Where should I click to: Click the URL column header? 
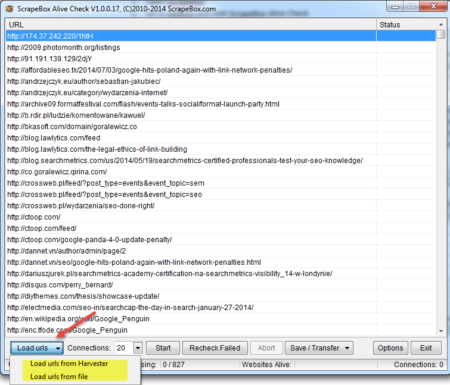coord(191,24)
